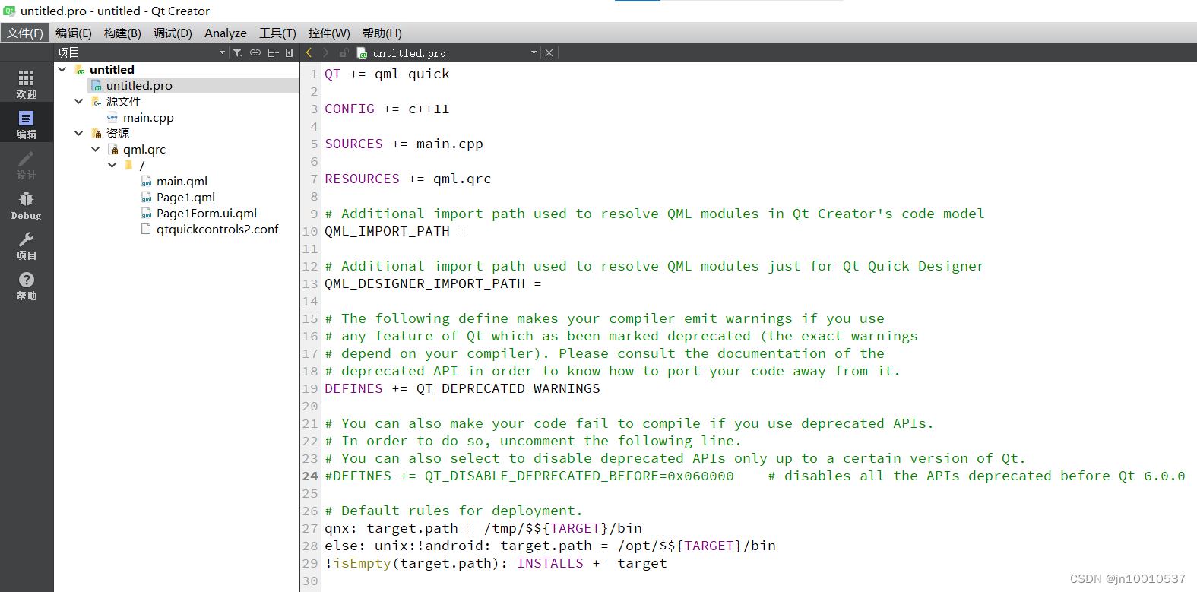Click the filter tree funnel icon

click(x=238, y=52)
